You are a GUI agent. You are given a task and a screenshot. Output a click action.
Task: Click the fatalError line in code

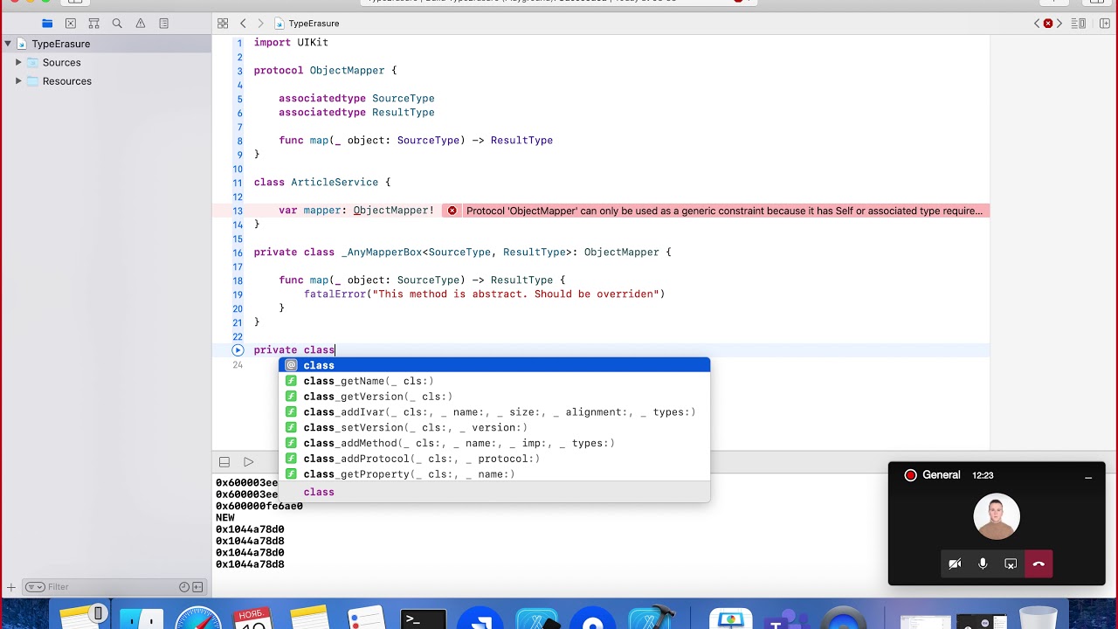pos(484,294)
